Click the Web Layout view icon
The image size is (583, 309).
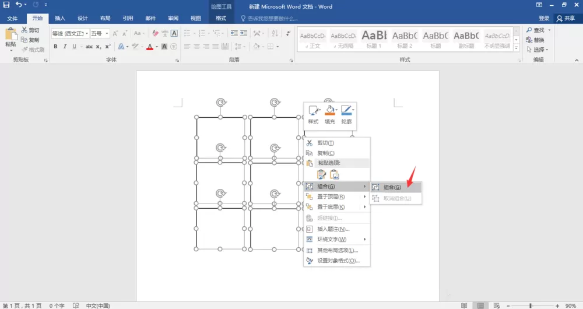[496, 306]
